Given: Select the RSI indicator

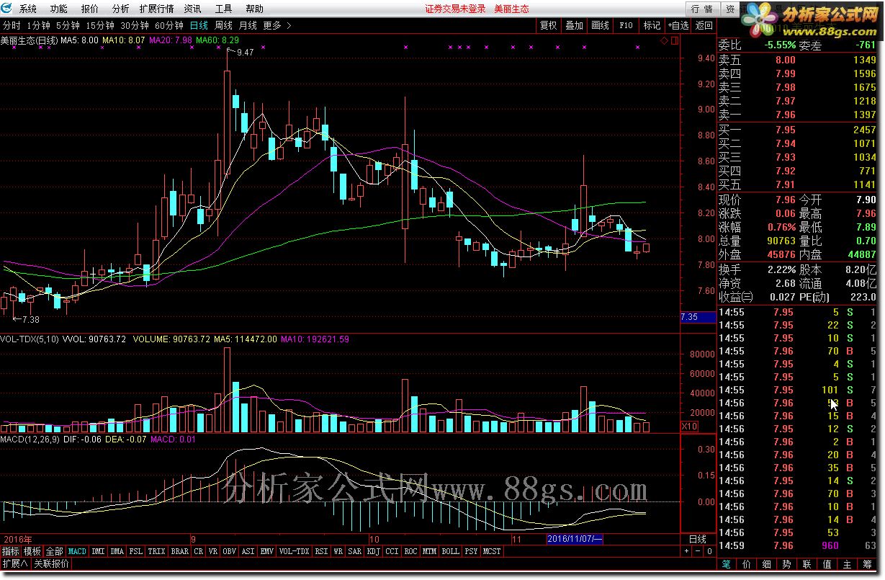Looking at the screenshot, I should [321, 551].
